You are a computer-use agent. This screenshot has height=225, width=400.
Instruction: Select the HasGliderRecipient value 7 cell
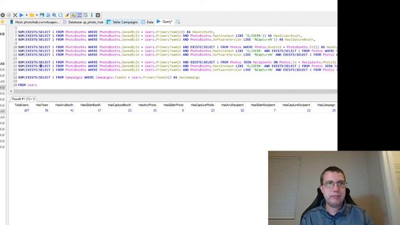[262, 111]
